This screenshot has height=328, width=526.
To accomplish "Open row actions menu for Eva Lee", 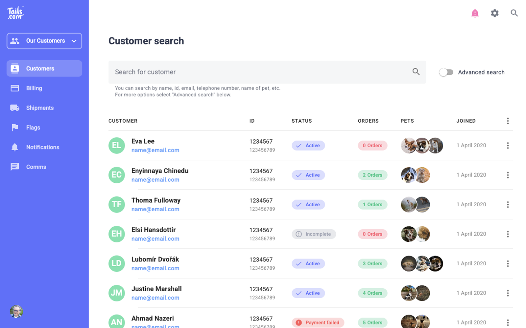I will 508,145.
